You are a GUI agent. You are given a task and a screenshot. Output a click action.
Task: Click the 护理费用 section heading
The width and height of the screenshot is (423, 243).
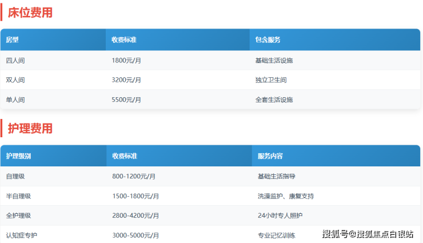pyautogui.click(x=30, y=129)
